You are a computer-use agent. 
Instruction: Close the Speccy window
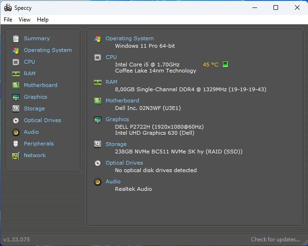click(297, 7)
